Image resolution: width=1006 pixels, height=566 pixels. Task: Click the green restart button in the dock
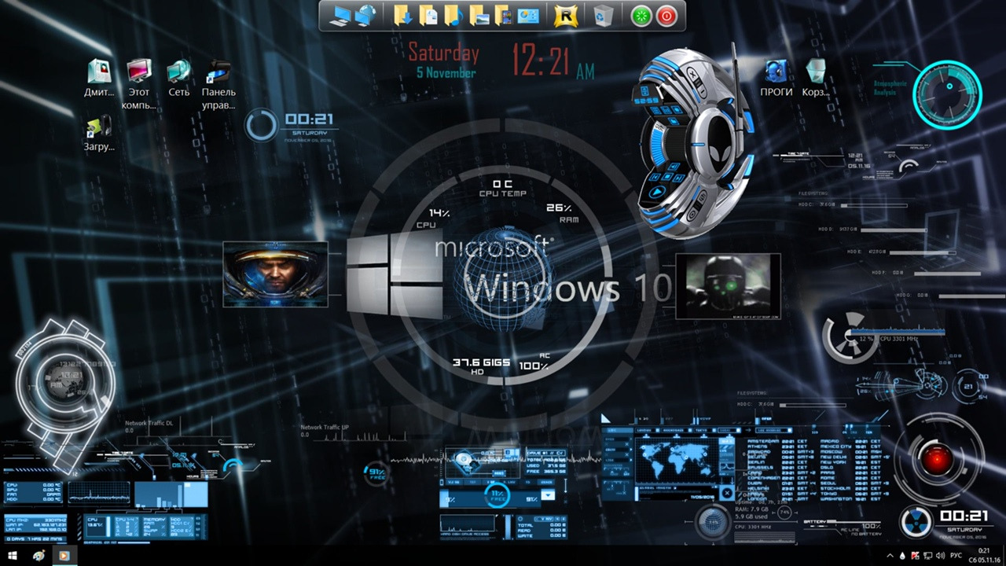(641, 16)
